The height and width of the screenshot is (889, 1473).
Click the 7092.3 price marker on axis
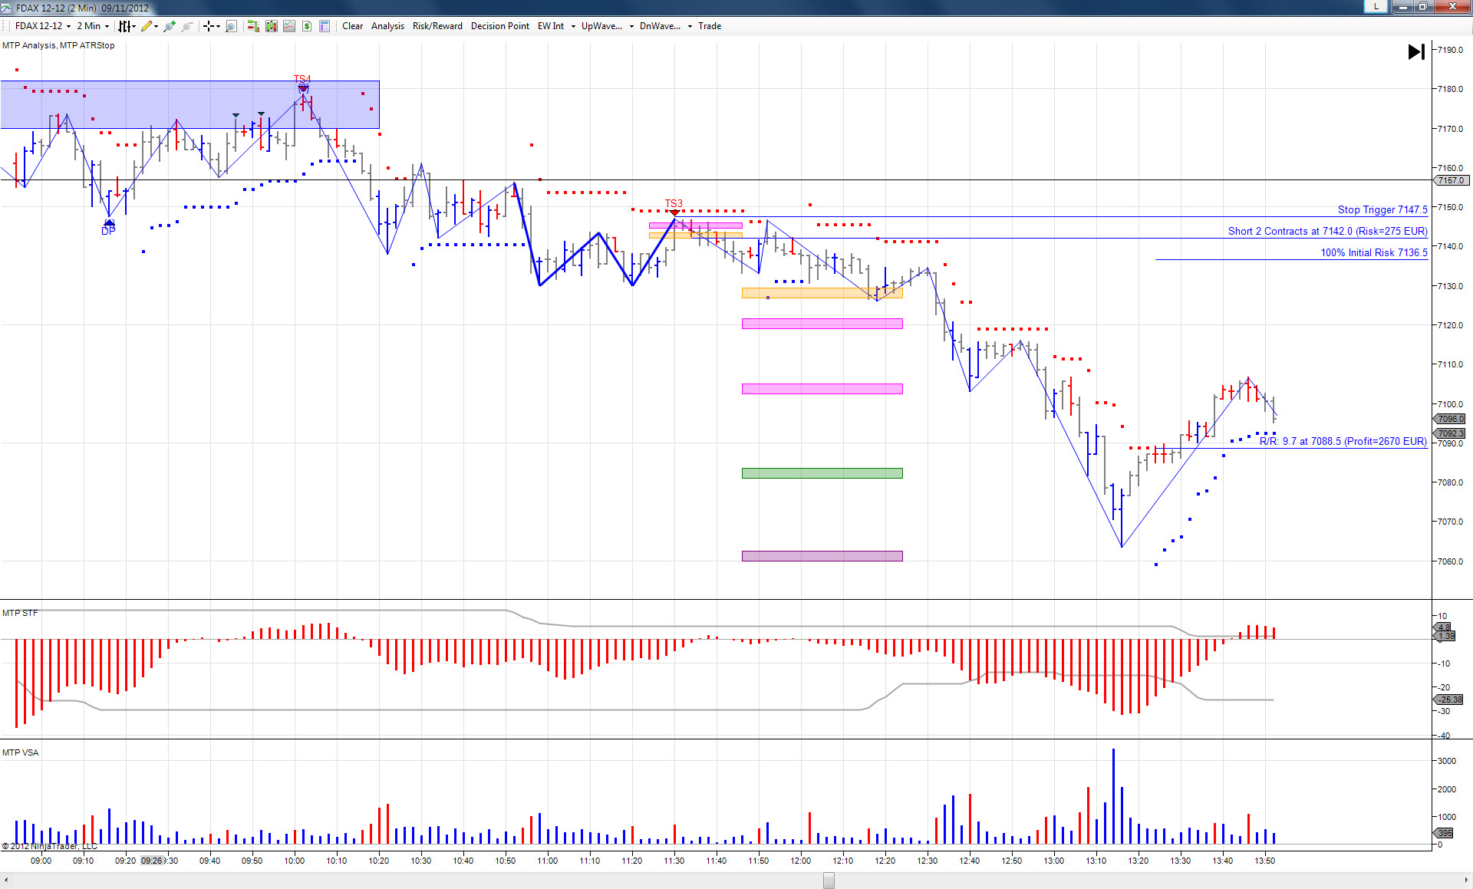coord(1450,433)
